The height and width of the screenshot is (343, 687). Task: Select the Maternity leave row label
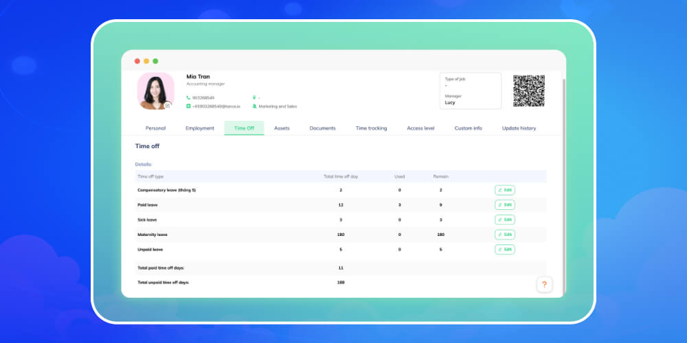153,235
